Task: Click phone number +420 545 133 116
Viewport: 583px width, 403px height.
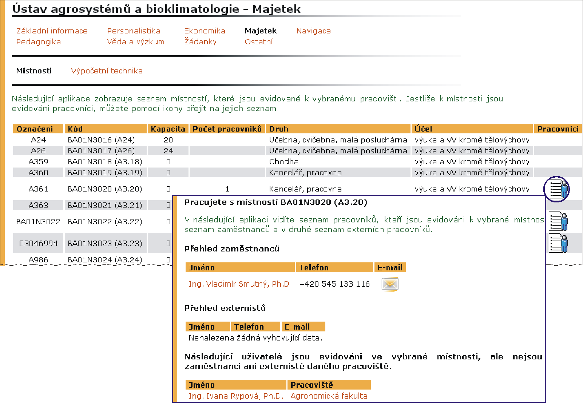Action: [334, 284]
